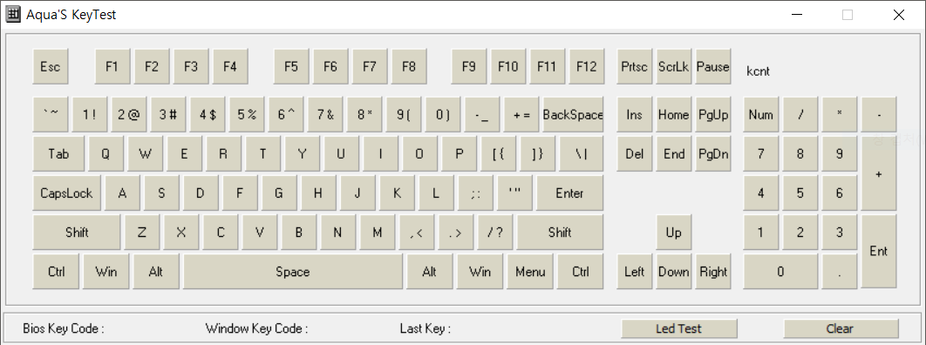This screenshot has width=926, height=345.
Task: Click the Tab key
Action: tap(58, 154)
